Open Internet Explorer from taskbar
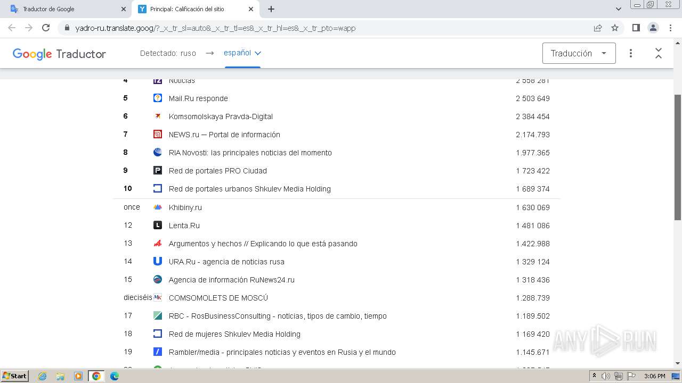Screen dimensions: 682x383 (43, 376)
